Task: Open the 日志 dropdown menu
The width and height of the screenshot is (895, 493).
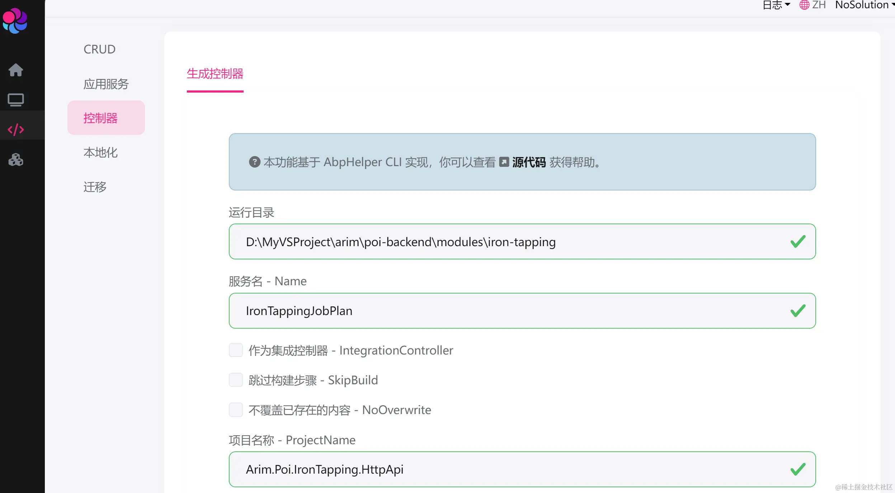Action: (x=776, y=5)
